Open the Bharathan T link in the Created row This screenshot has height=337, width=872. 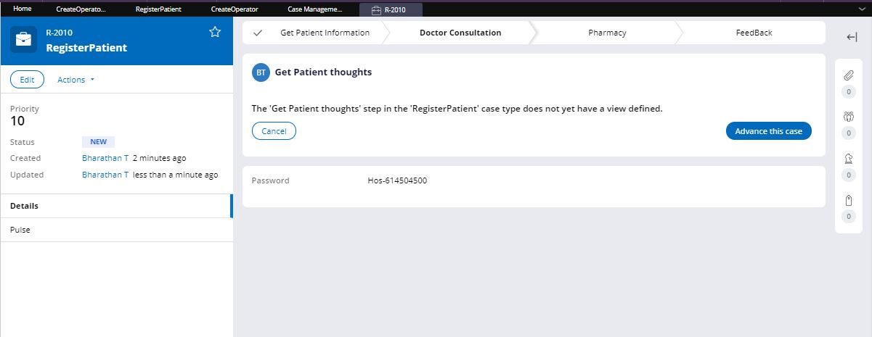point(105,158)
